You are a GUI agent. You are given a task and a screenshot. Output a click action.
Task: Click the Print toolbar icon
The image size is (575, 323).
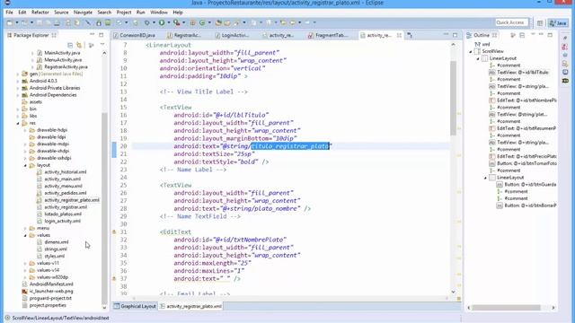[x=57, y=22]
